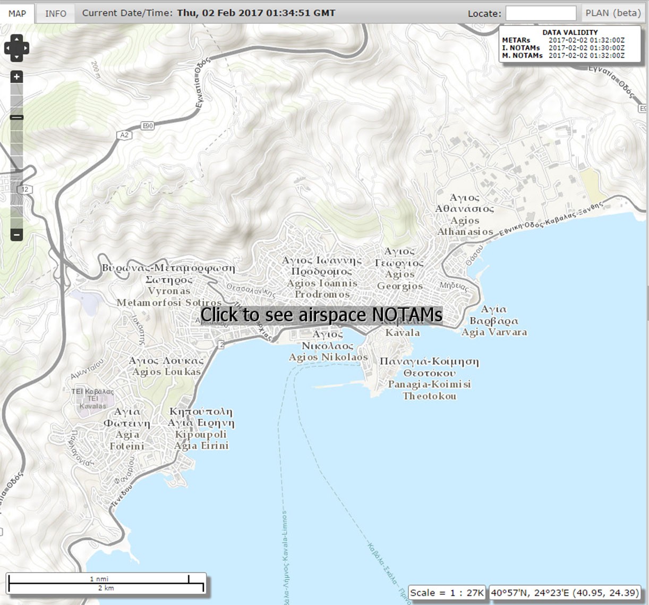Focus the Locate search field

[541, 13]
